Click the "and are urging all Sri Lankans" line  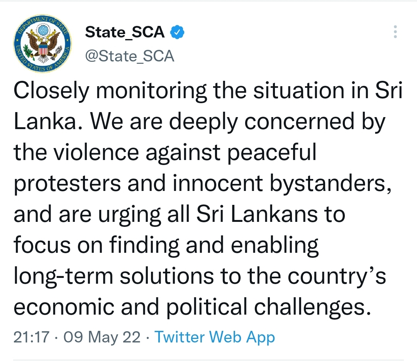[180, 215]
